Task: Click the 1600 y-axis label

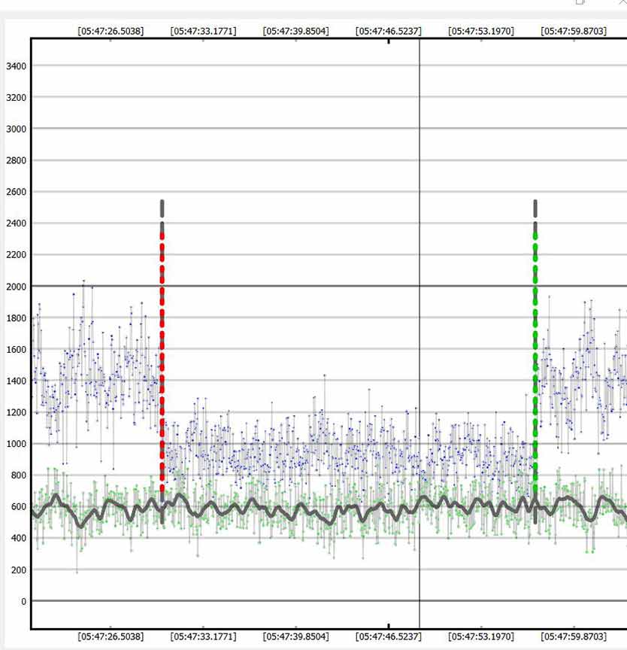Action: pos(16,350)
